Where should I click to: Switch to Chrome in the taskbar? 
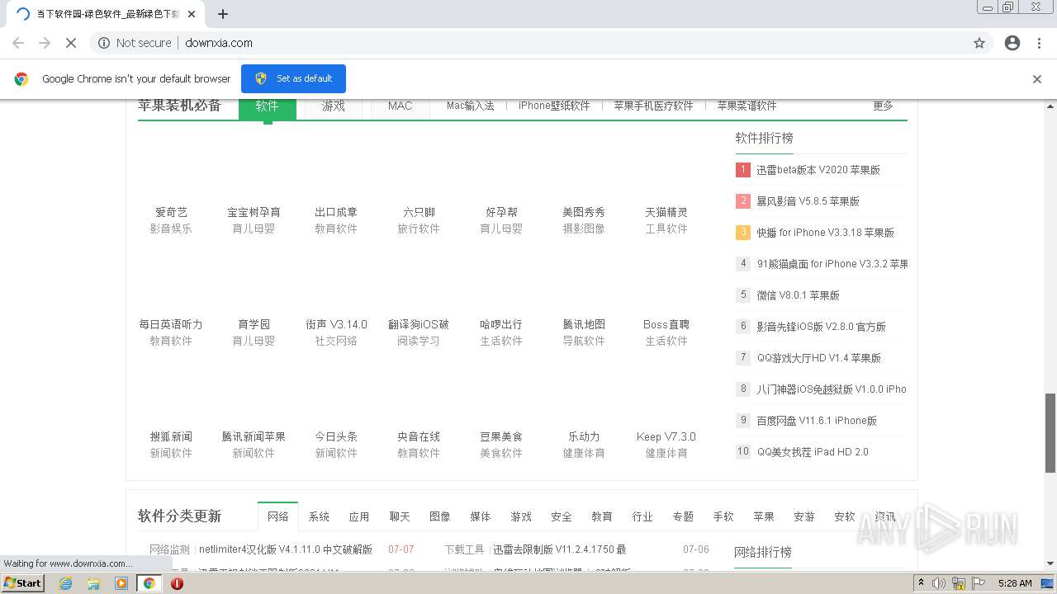tap(149, 583)
